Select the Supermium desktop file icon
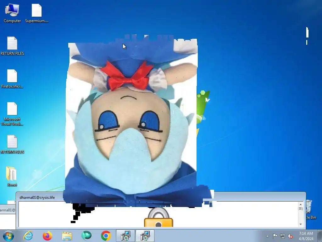322x242 pixels. [x=37, y=13]
